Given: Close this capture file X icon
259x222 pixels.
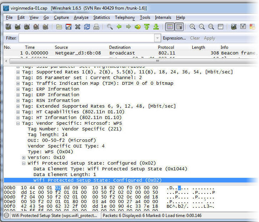Looking at the screenshot, I should click(x=78, y=27).
